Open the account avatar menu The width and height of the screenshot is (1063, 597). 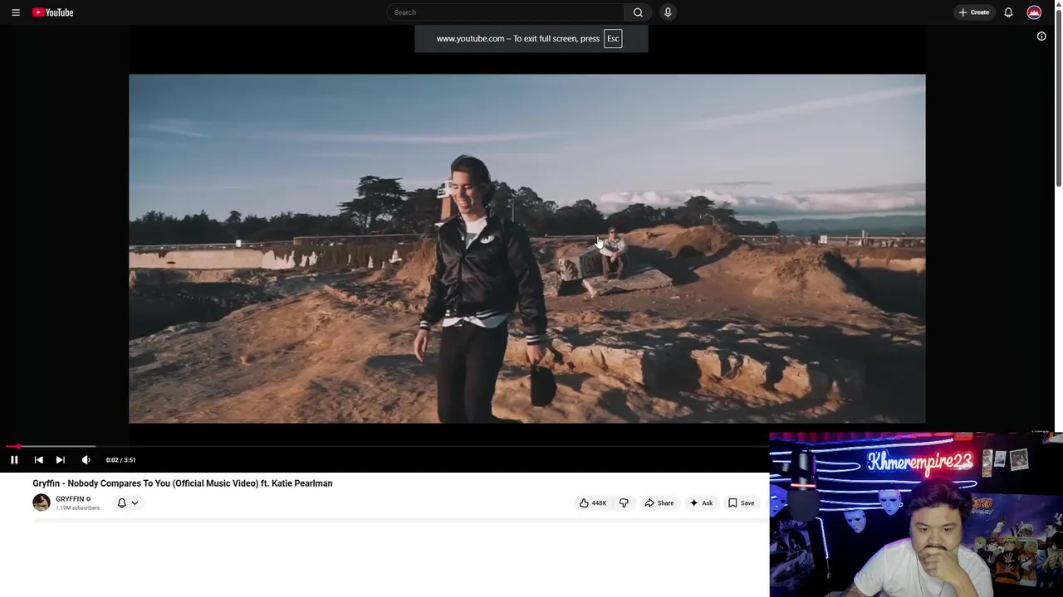(x=1034, y=12)
